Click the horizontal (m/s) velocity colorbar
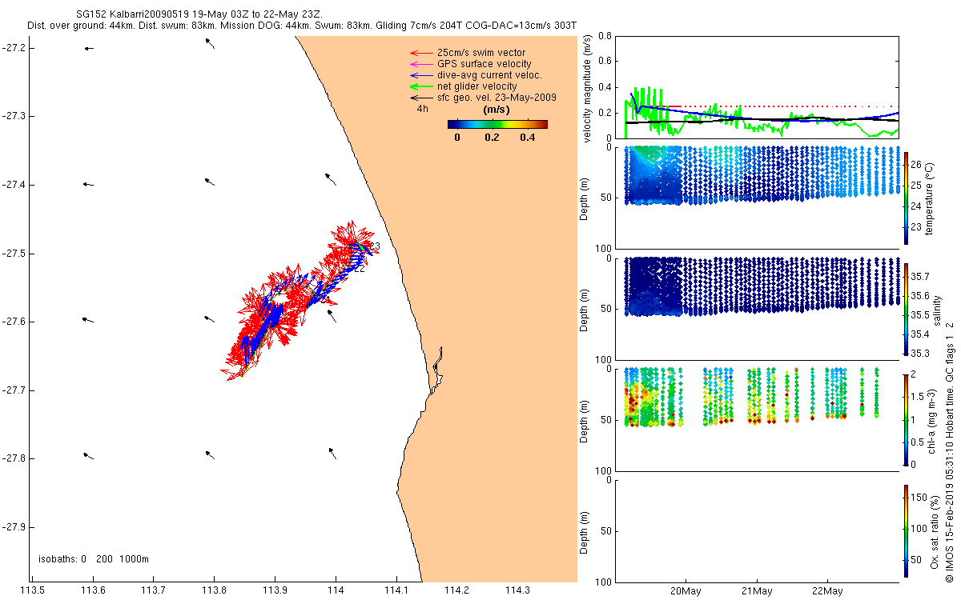The width and height of the screenshot is (961, 600). pos(497,124)
